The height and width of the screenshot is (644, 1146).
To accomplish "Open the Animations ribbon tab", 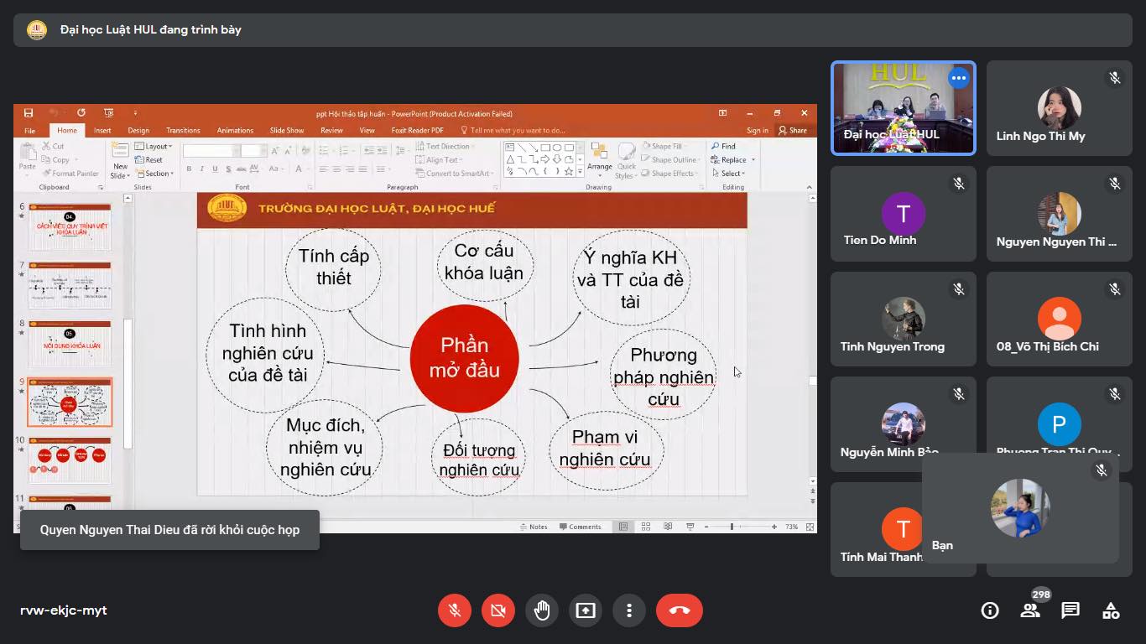I will pos(235,131).
